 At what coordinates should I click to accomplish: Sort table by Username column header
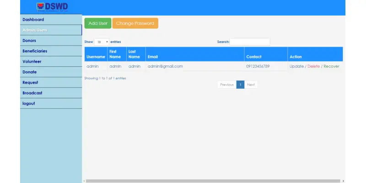pyautogui.click(x=96, y=54)
